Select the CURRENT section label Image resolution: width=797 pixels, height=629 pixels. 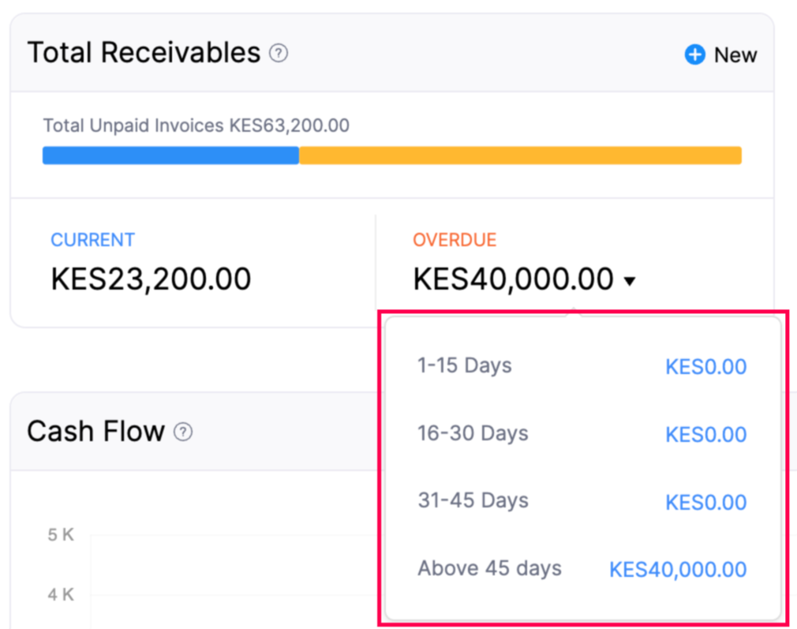click(92, 239)
